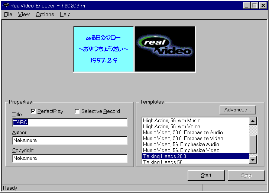Maximize the RealVideo Encoder window
This screenshot has height=193, width=269.
pos(255,6)
